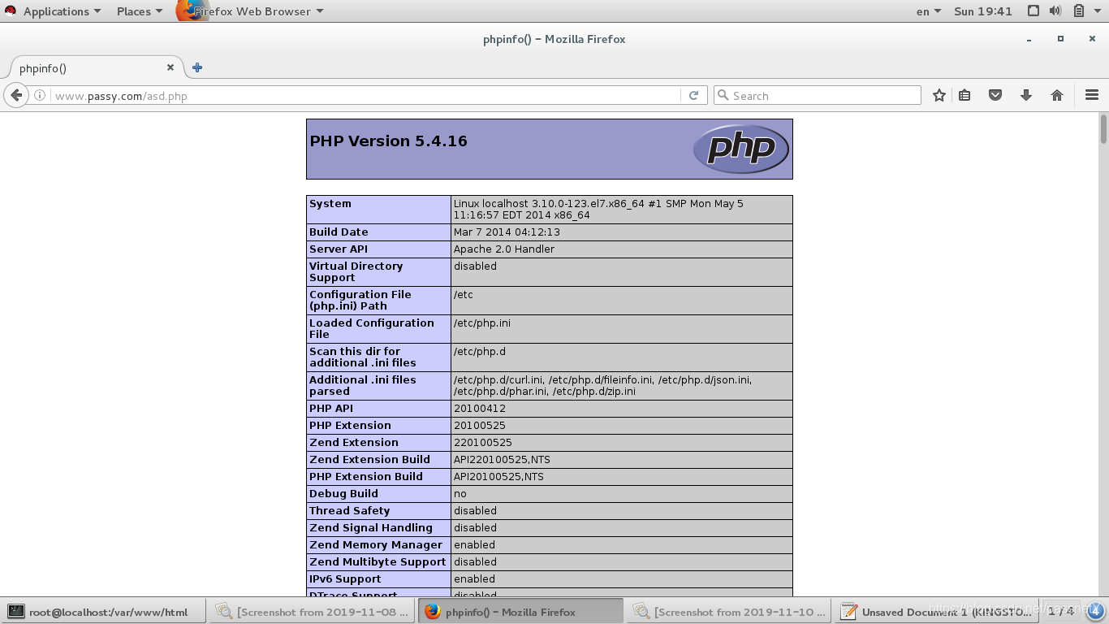Screen dimensions: 1109x624
Task: Select the IPv6 Support label
Action: pyautogui.click(x=345, y=579)
